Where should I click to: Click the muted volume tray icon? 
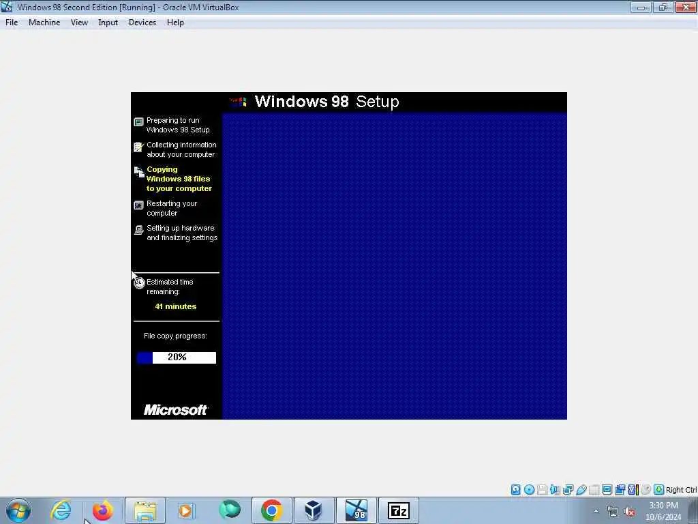tap(629, 512)
